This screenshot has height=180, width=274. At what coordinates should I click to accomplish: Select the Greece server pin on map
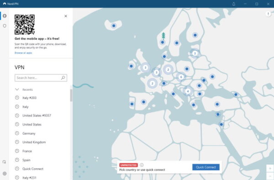(194, 105)
